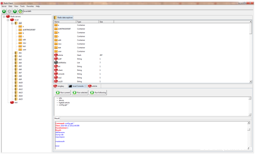255x154 pixels.
Task: Open the Tools menu
Action: pos(22,6)
